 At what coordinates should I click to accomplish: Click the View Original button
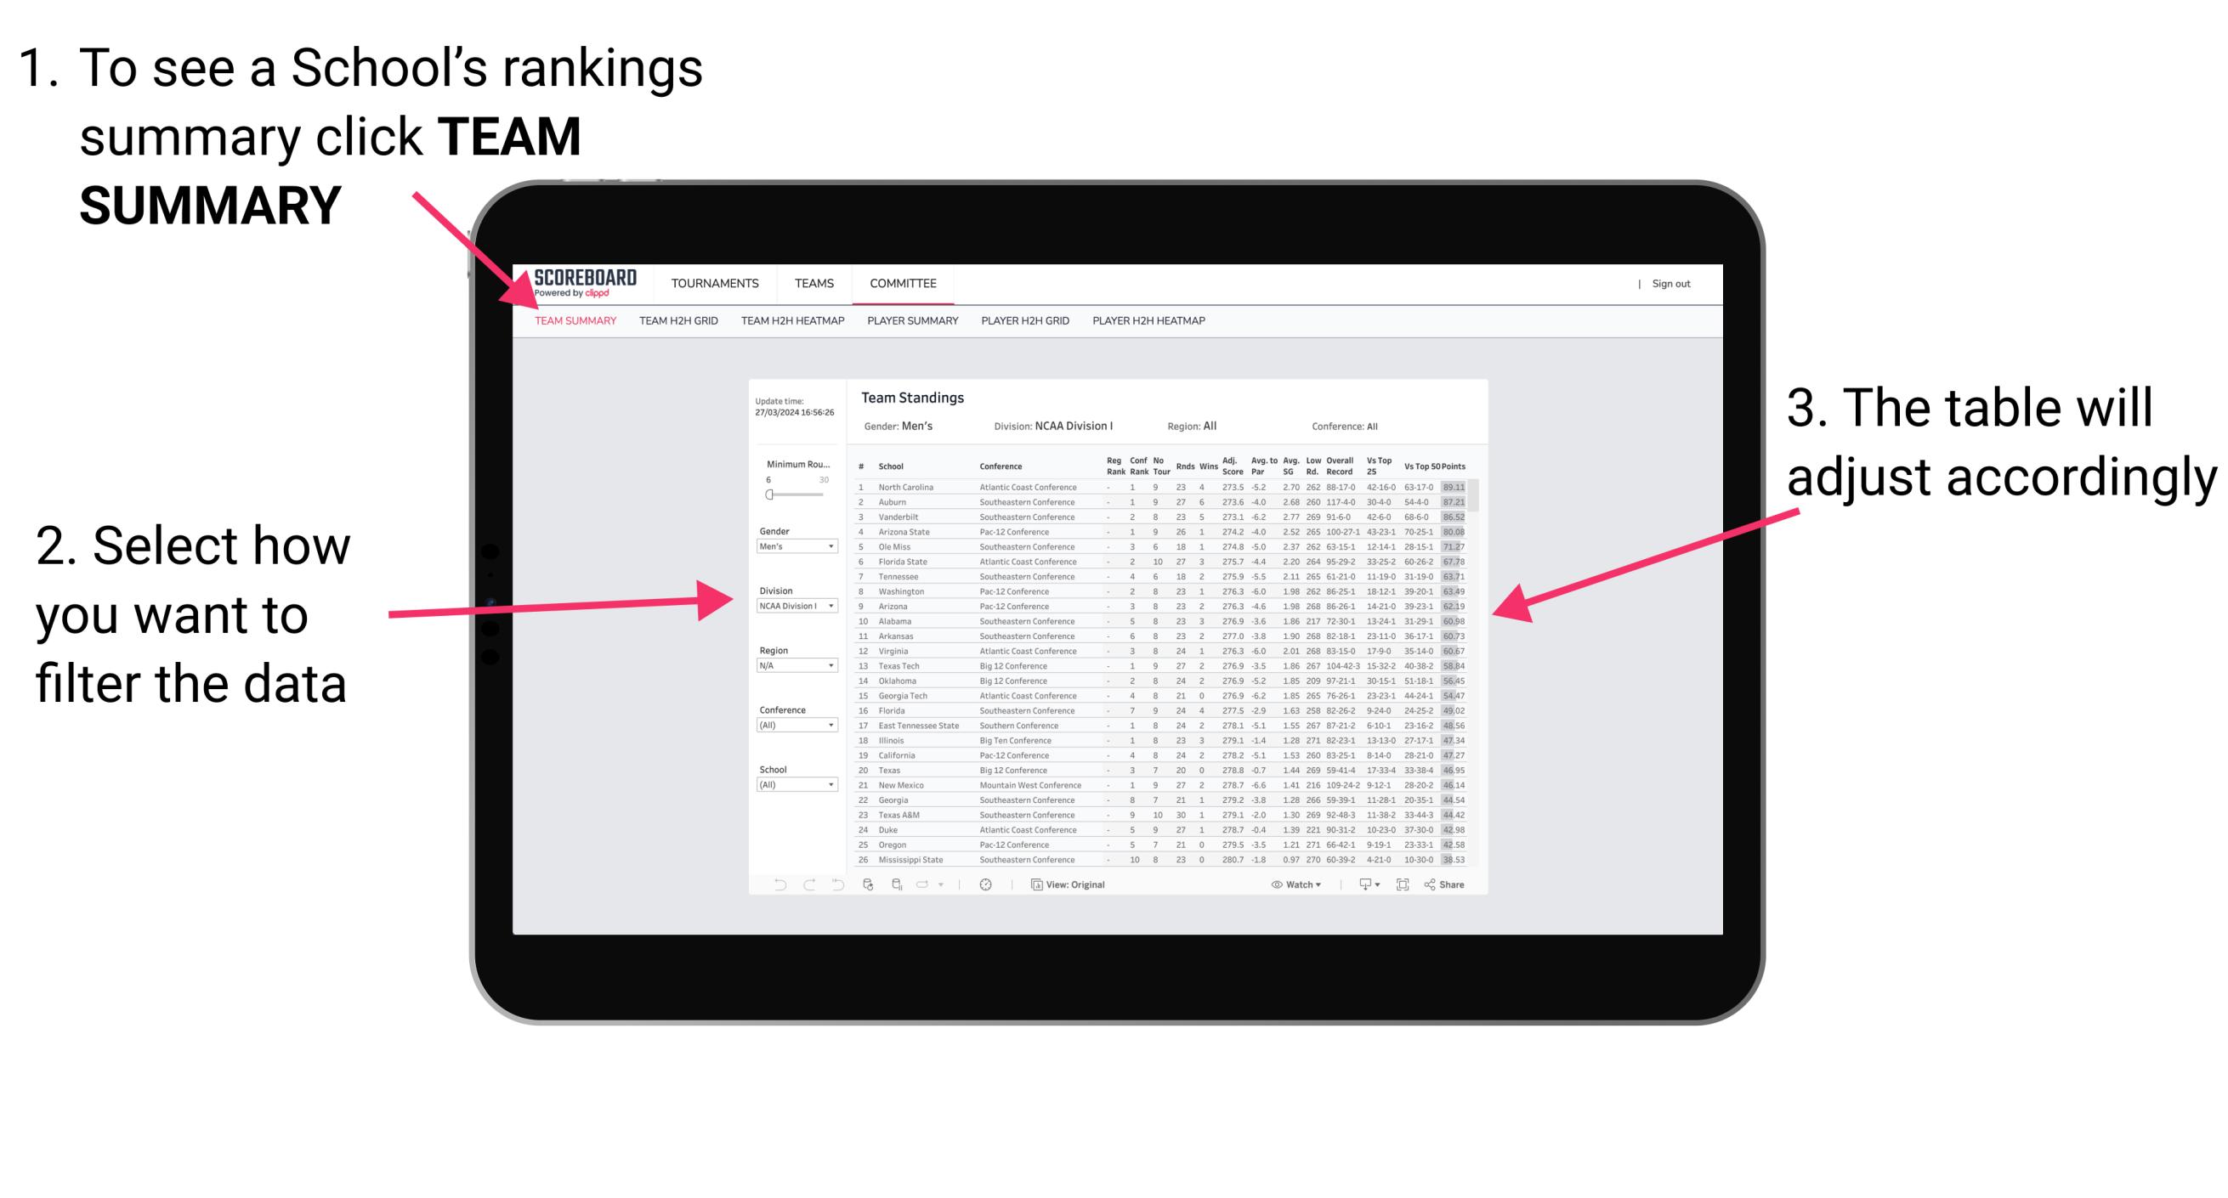1074,884
